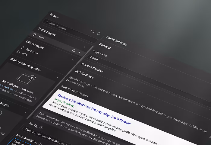Click the Pages panel title
211x145 pixels.
tap(54, 16)
